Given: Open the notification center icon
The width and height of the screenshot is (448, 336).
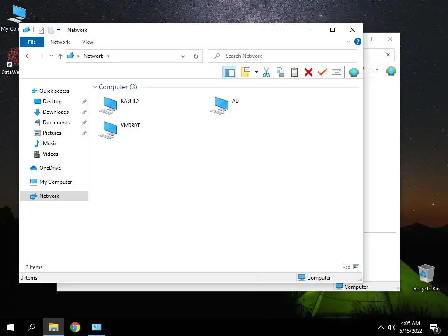Looking at the screenshot, I should [434, 328].
